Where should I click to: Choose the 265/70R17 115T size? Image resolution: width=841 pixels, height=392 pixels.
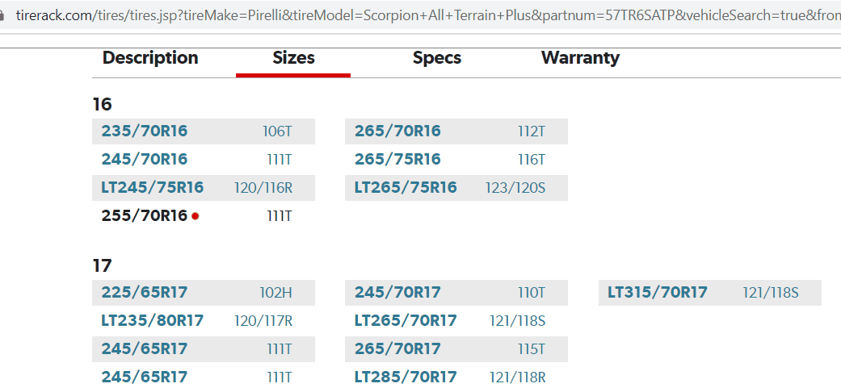[x=397, y=350]
